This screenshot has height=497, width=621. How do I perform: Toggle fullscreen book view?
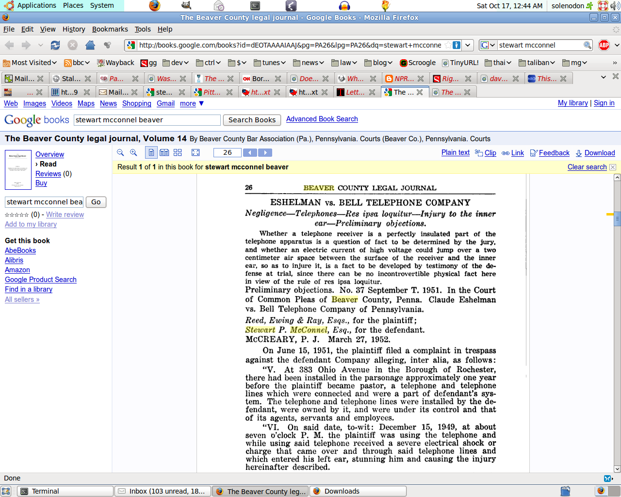point(196,152)
